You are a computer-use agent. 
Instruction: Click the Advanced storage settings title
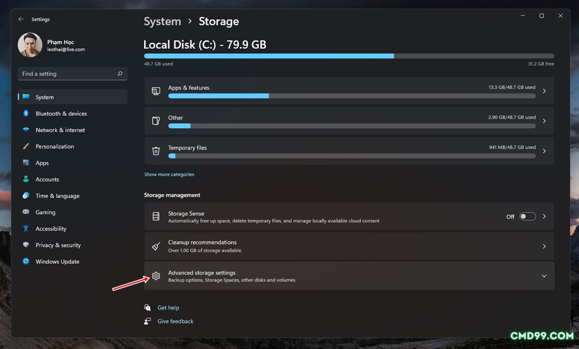pyautogui.click(x=201, y=272)
